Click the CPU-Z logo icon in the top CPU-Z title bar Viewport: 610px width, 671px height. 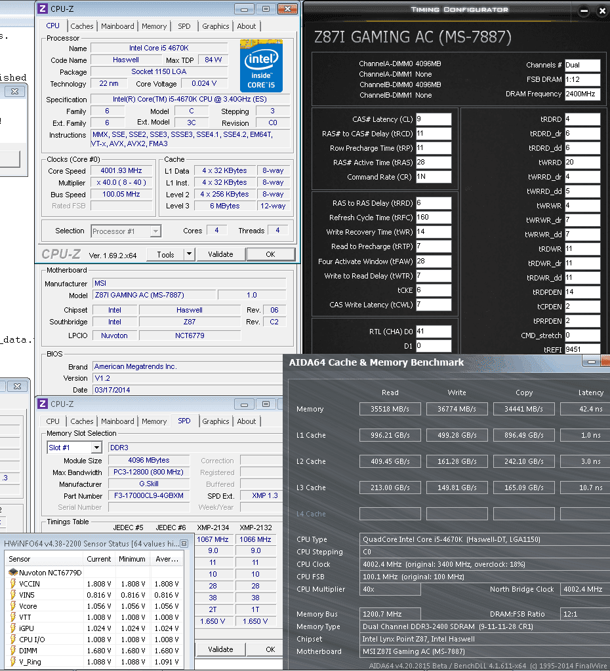pos(43,9)
